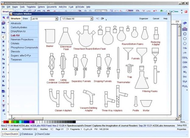The image size is (190, 138).
Task: Click the # atom numbering tool
Action: tap(3, 110)
